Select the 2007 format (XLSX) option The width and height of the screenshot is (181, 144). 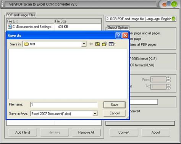[x=142, y=65]
